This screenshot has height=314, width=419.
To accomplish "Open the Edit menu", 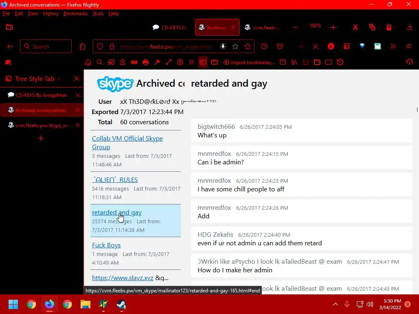I will pos(19,13).
